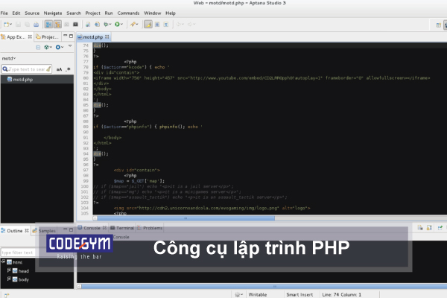Click the App Explorer search text field
Screen dimensions: 447x298
point(27,69)
